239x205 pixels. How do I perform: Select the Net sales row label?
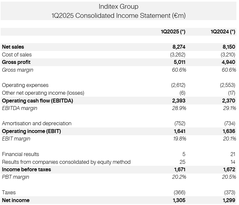(x=13, y=47)
